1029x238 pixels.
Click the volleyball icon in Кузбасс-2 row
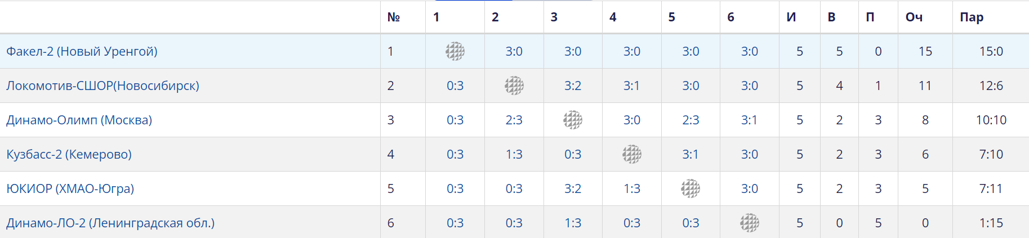pos(632,154)
